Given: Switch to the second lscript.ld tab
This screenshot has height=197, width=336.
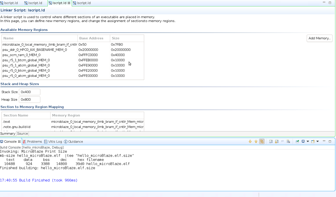Looking at the screenshot, I should pos(33,3).
